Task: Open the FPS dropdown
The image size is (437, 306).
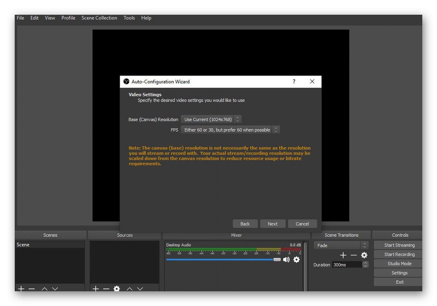Action: (230, 130)
